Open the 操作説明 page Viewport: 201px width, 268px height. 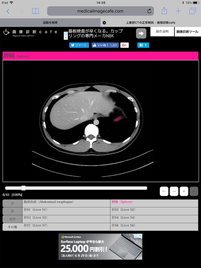click(x=162, y=32)
